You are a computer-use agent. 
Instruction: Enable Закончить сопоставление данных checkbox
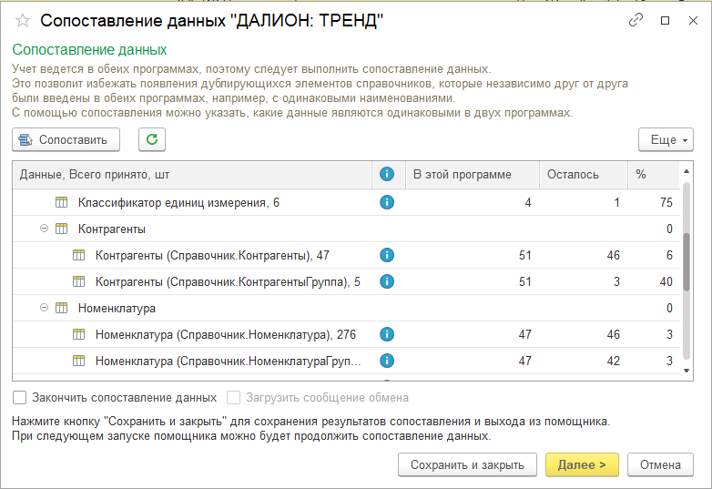[20, 398]
